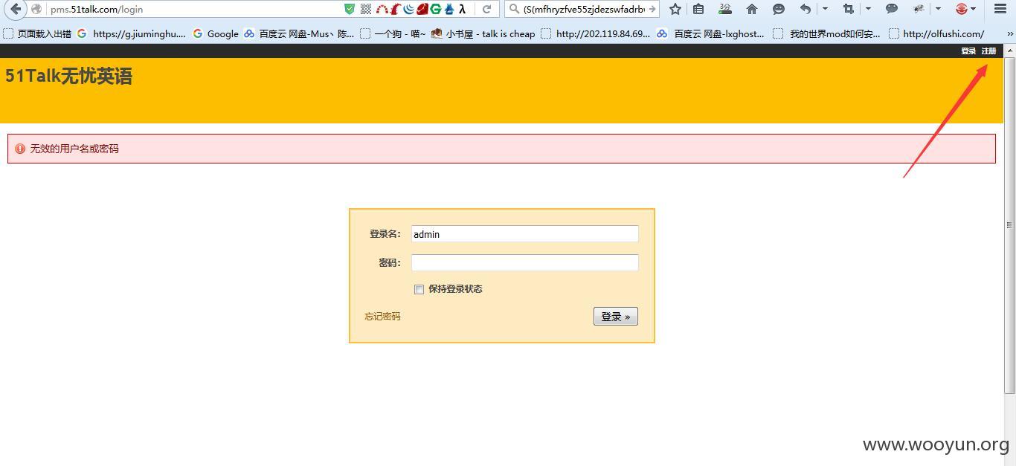Open the Google bookmark

(x=216, y=33)
